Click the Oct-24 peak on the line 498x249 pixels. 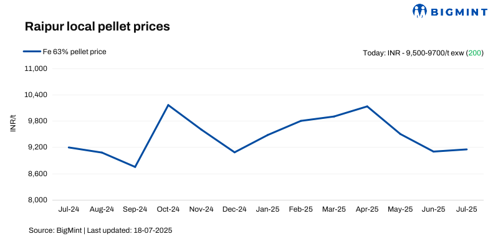(x=168, y=105)
